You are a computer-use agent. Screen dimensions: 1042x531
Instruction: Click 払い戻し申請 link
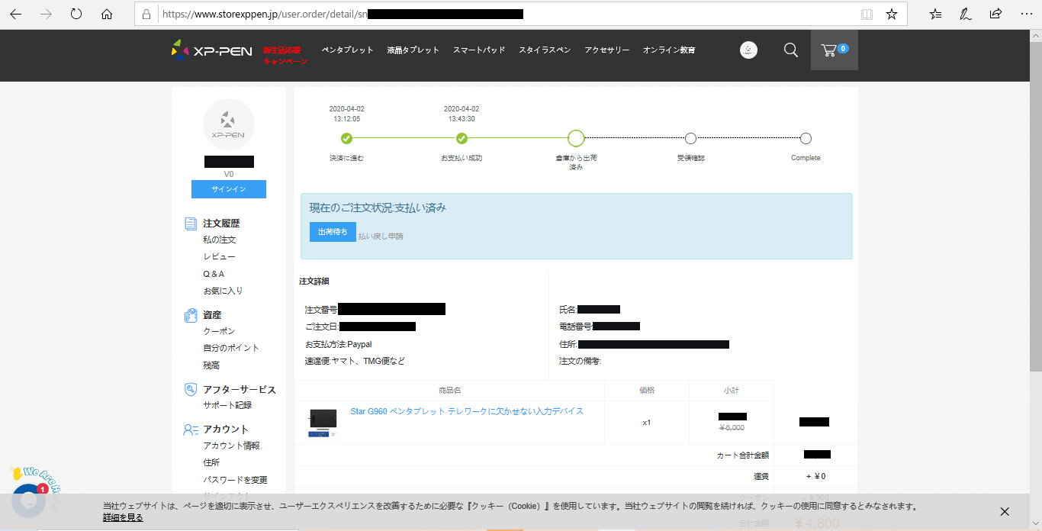click(x=381, y=237)
